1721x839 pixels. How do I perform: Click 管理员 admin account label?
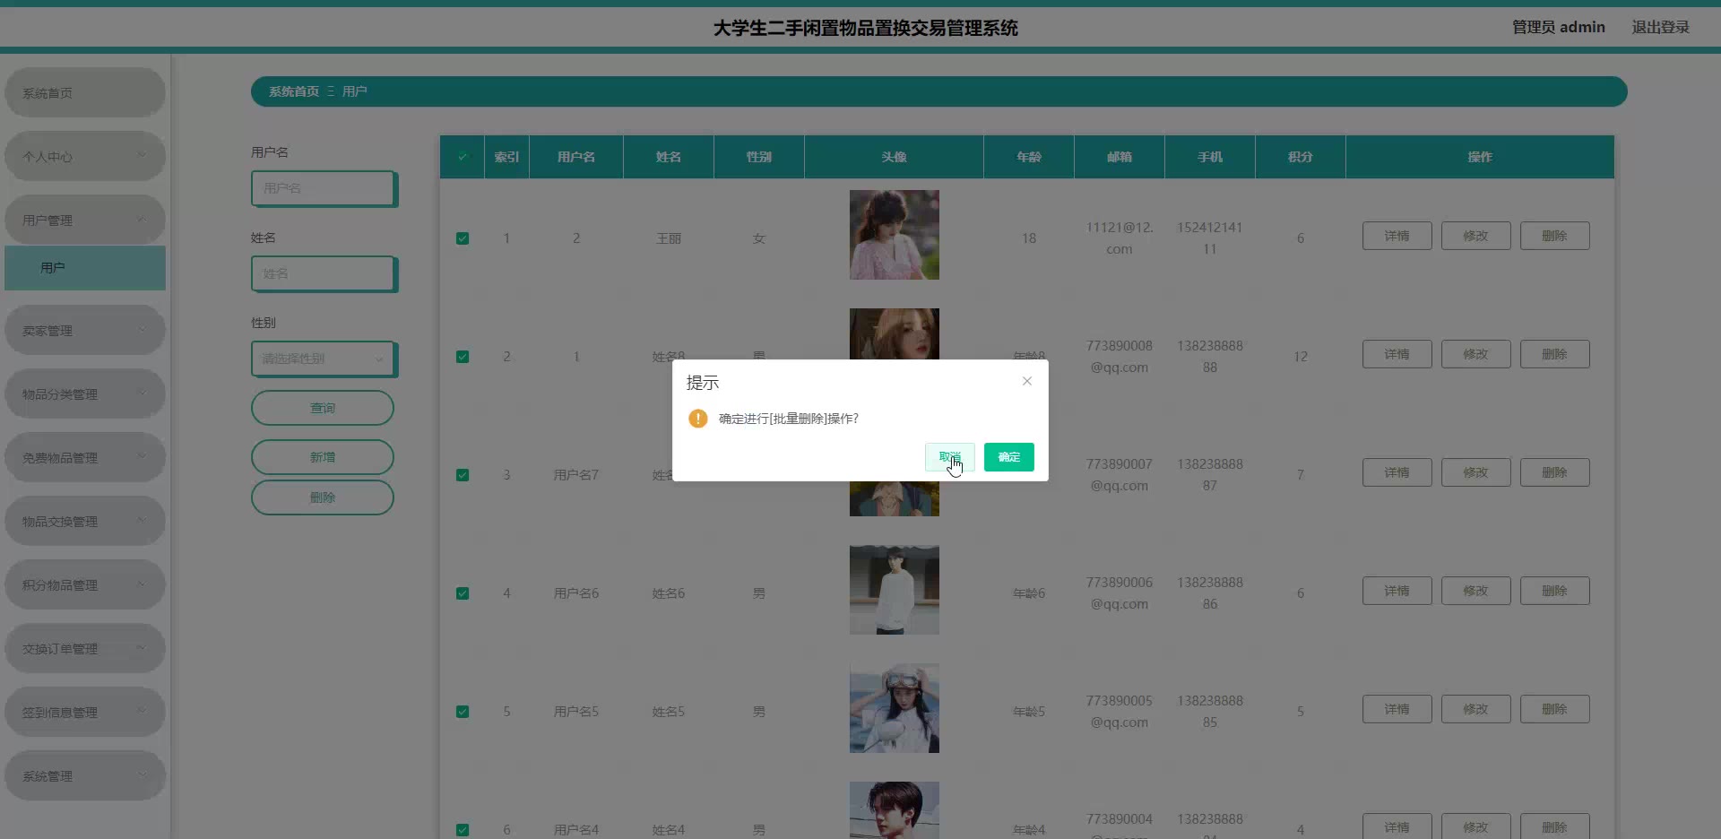[1559, 27]
